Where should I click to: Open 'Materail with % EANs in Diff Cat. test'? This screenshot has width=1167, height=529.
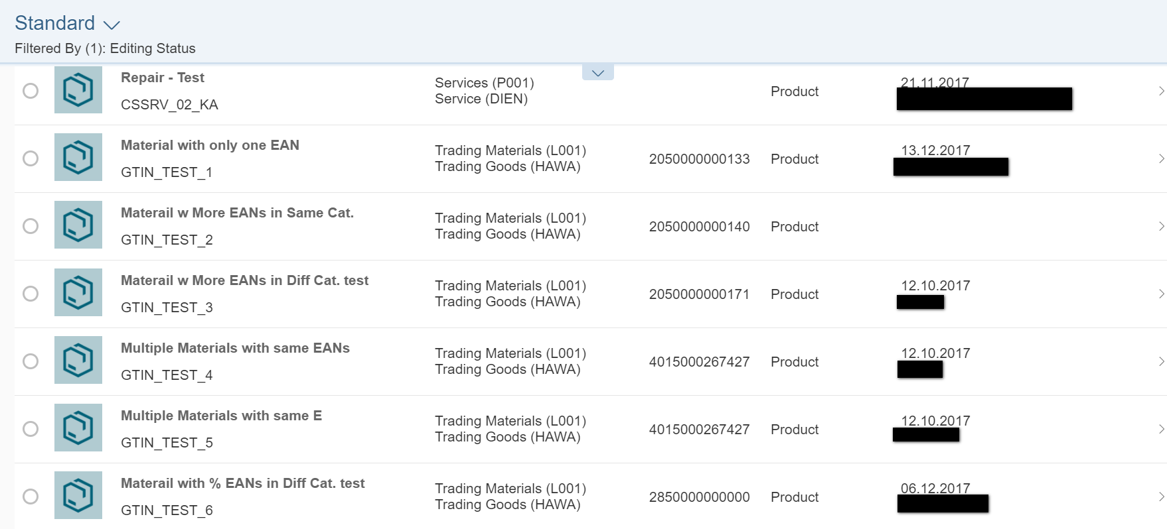pyautogui.click(x=242, y=483)
